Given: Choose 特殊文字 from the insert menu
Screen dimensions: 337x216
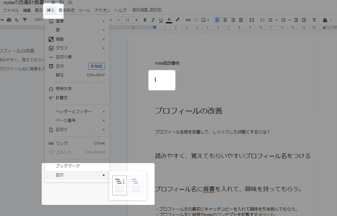Looking at the screenshot, I should 77,89.
